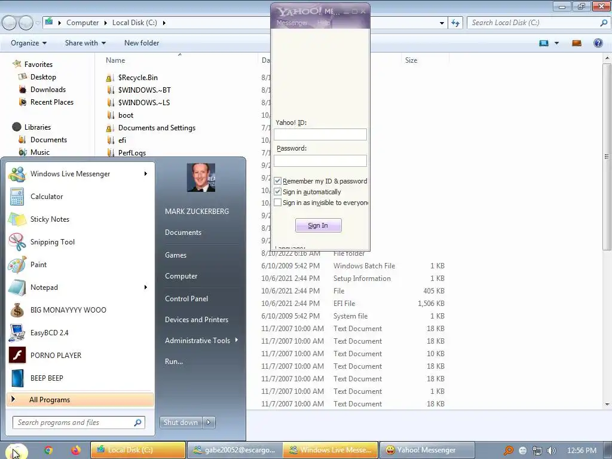Click the Back button in Explorer
Screen dimensions: 612x459
click(10, 23)
